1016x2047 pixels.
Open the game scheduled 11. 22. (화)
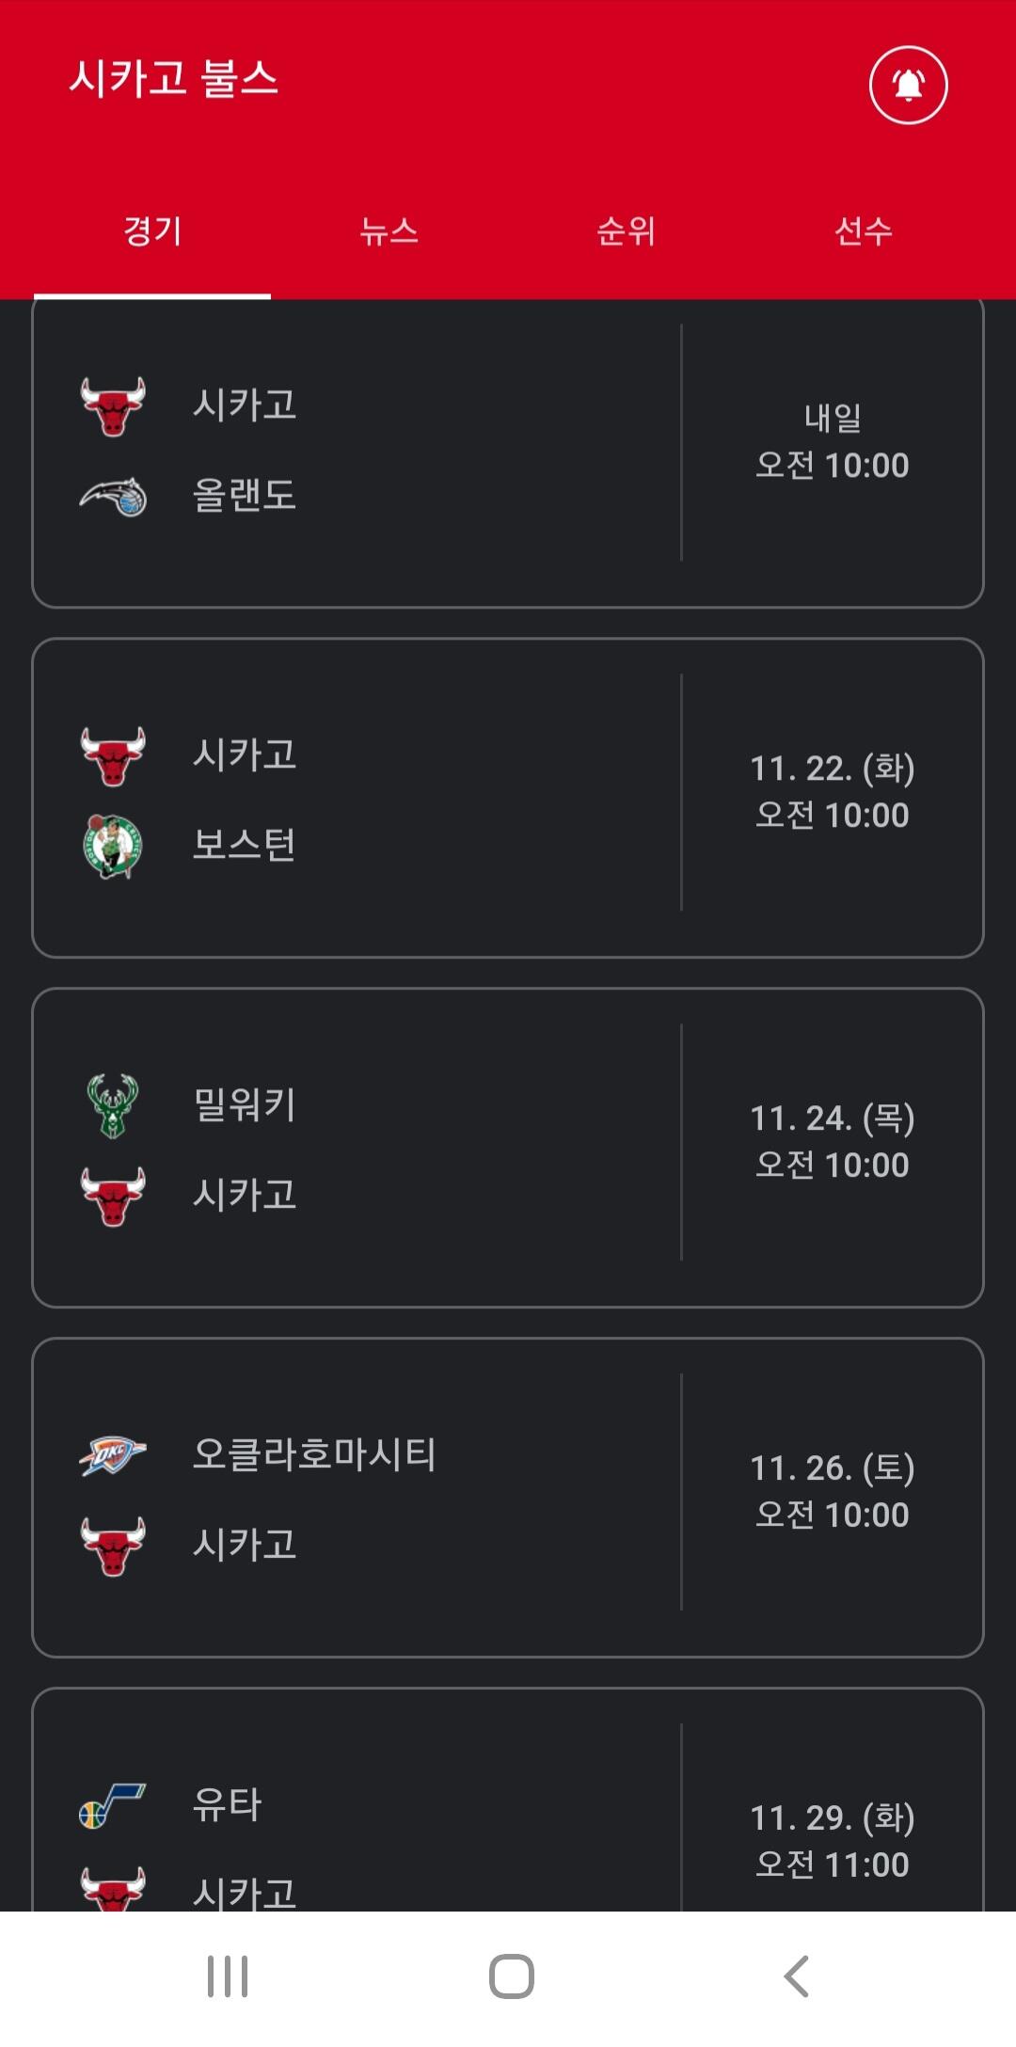click(508, 798)
